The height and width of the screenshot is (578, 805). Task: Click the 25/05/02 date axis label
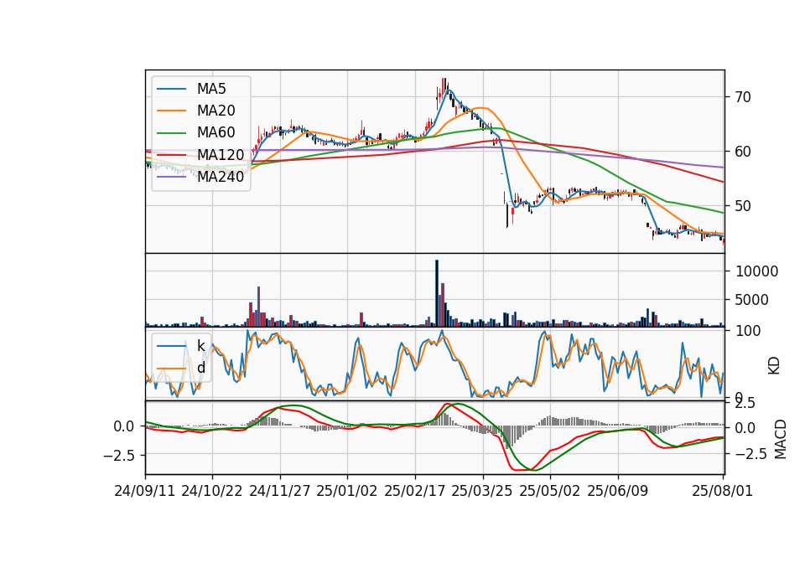tap(550, 491)
